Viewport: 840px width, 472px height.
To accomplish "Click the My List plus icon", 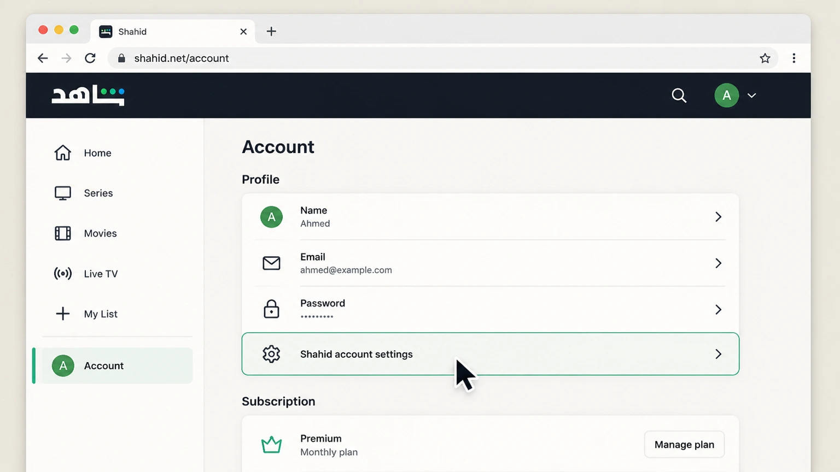I will pos(63,314).
